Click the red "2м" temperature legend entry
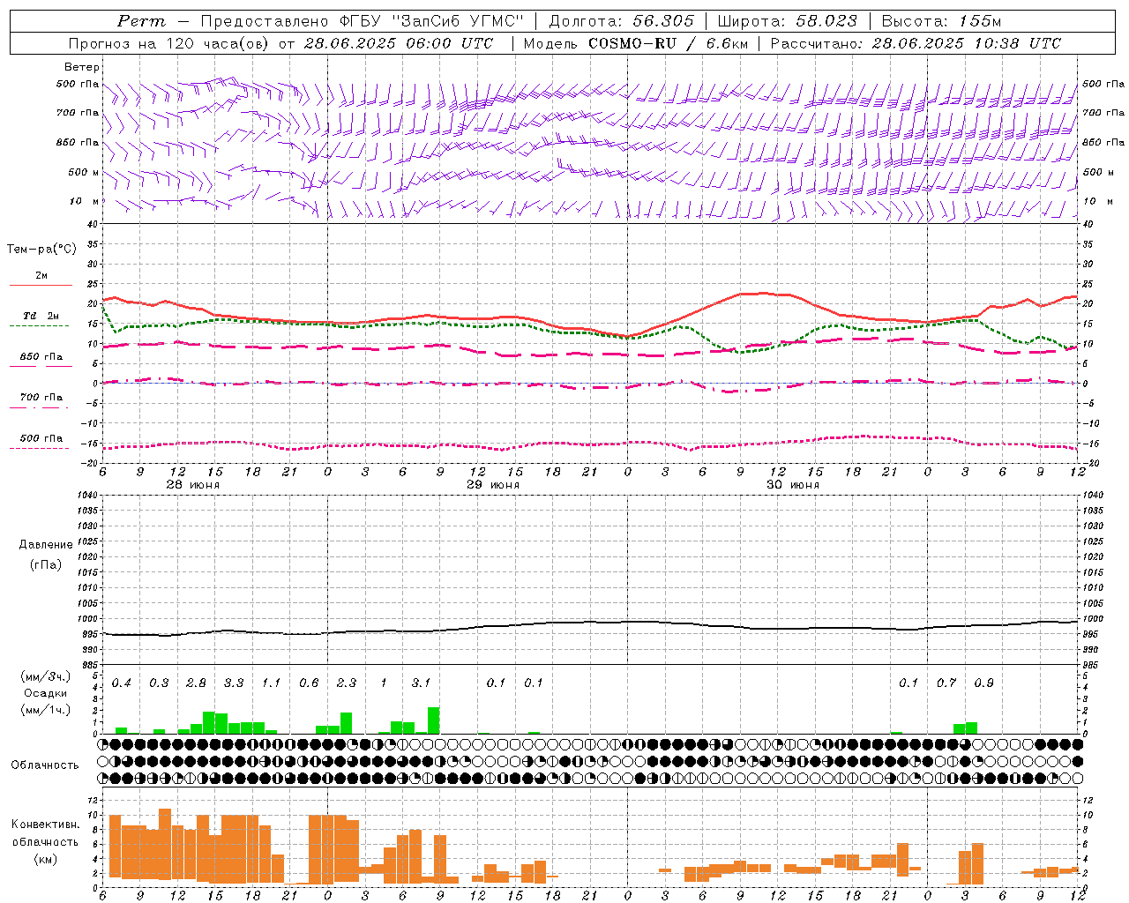This screenshot has height=903, width=1129. pos(41,275)
